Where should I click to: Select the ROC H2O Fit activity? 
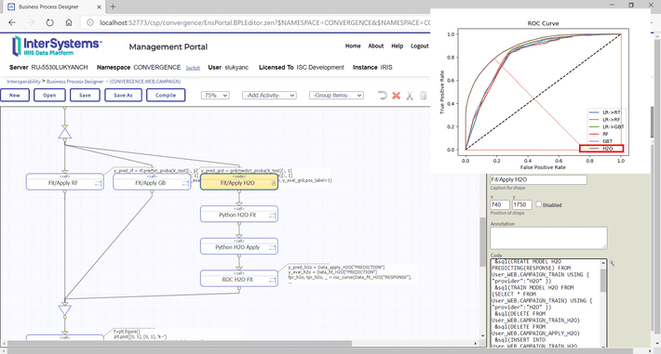coord(239,279)
